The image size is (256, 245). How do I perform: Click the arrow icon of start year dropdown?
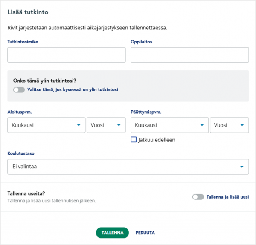coord(119,125)
